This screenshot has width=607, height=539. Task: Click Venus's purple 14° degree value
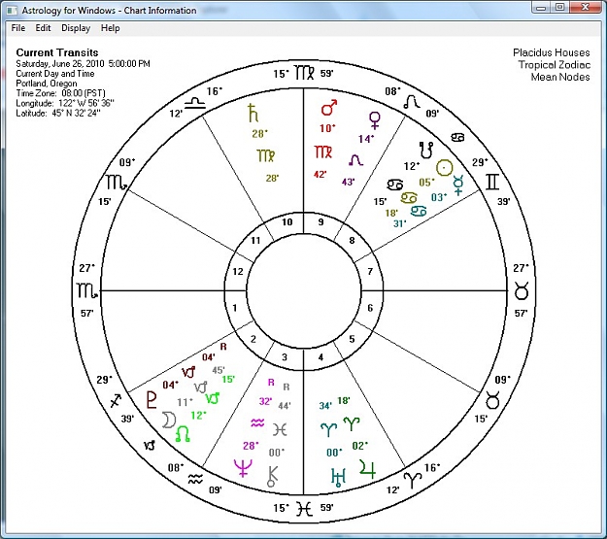point(366,139)
